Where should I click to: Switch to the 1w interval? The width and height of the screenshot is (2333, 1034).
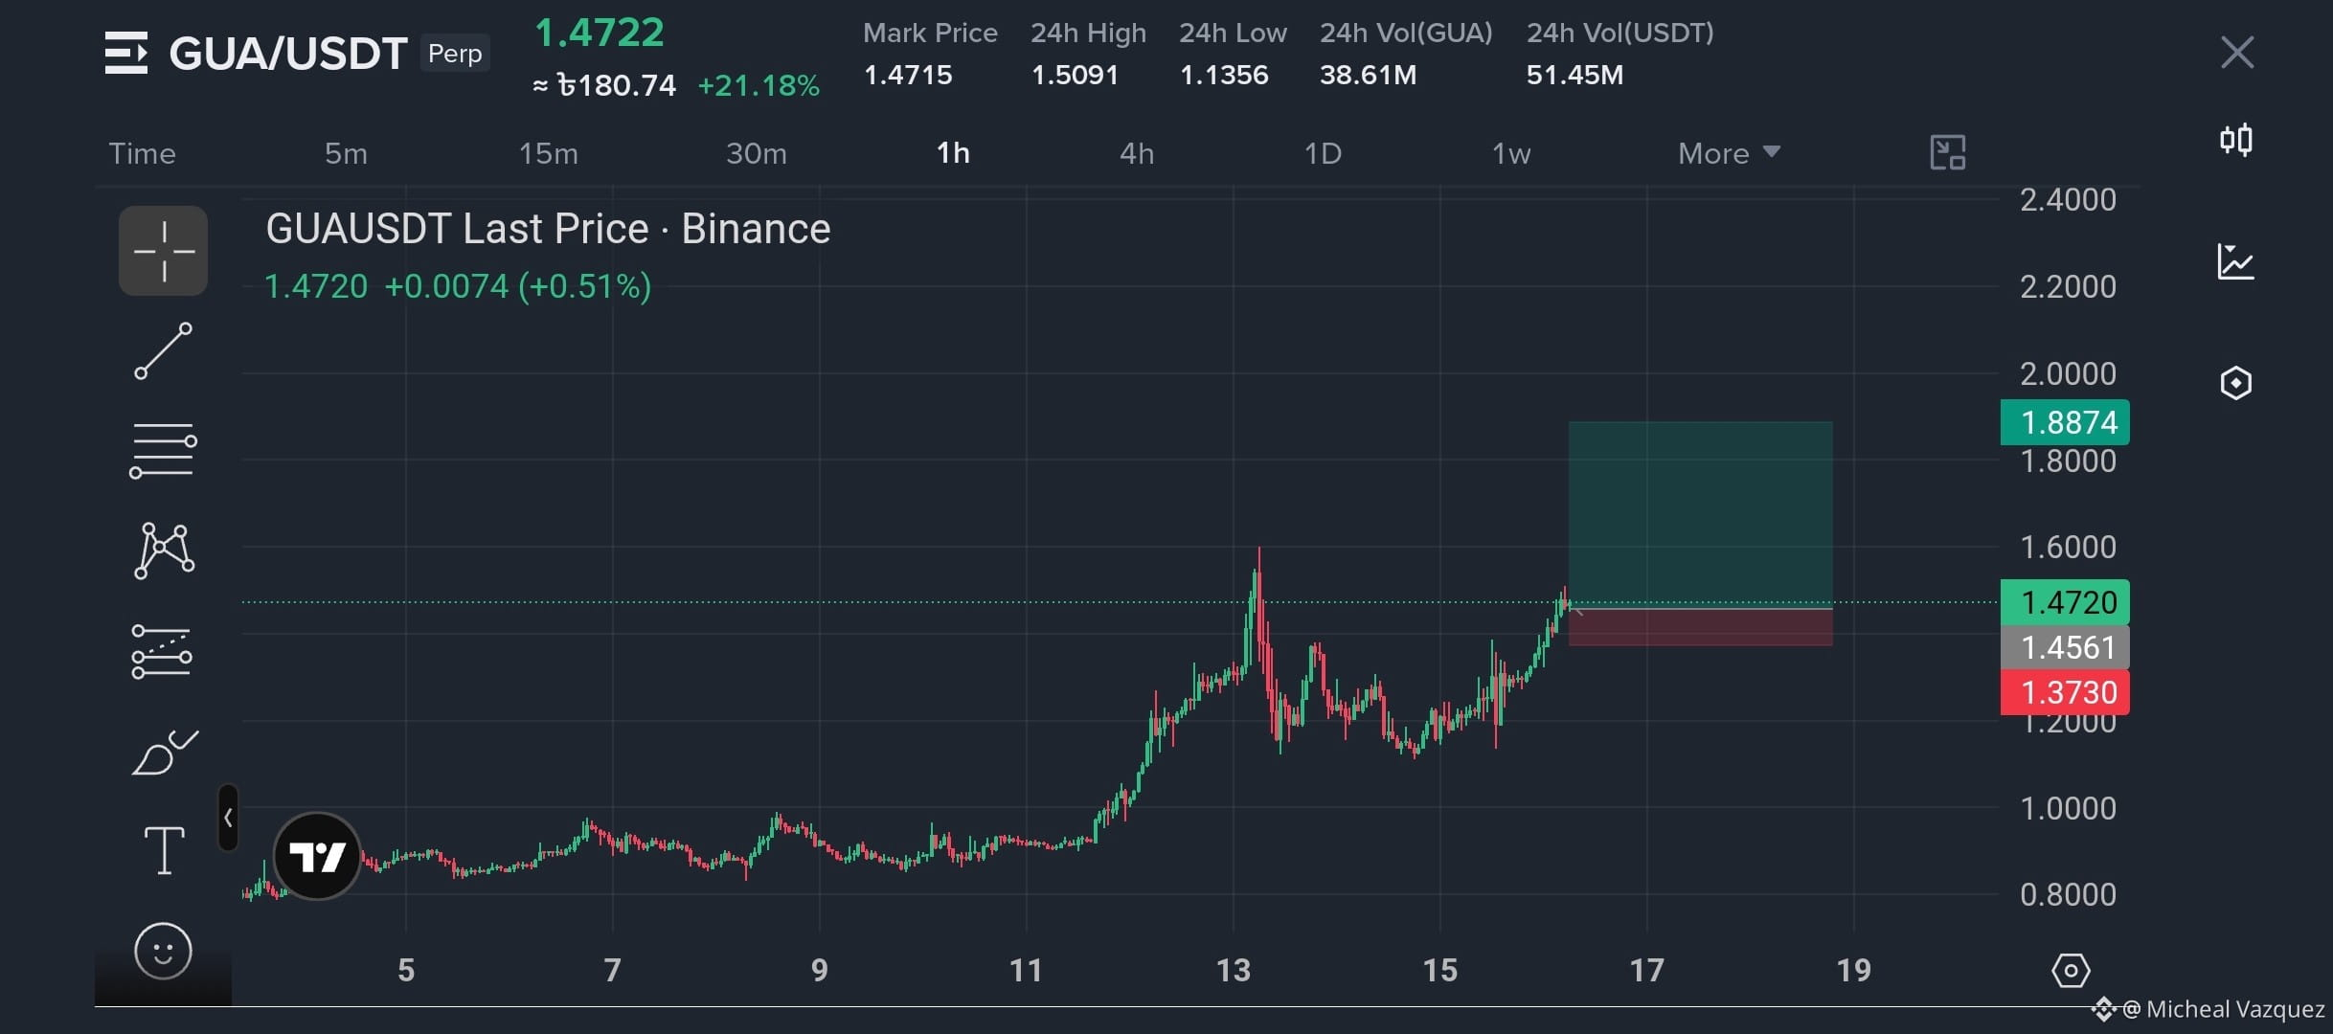[1511, 153]
